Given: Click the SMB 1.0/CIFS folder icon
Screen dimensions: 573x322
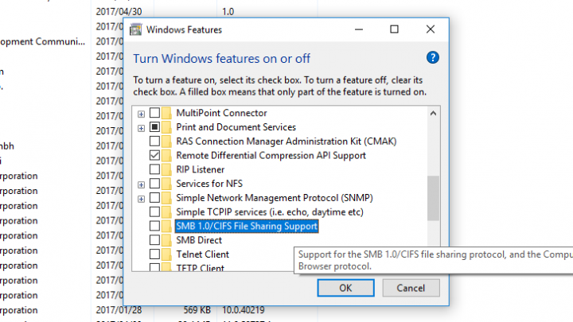Looking at the screenshot, I should point(166,226).
